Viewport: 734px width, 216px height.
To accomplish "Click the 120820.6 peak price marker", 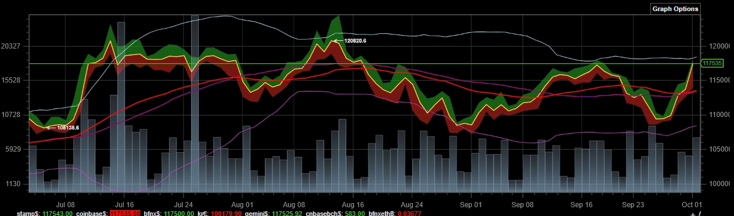I will click(x=355, y=41).
